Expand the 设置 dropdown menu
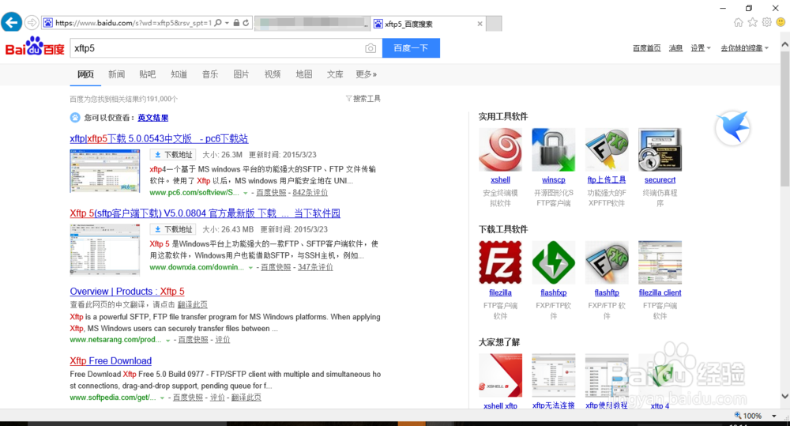This screenshot has height=426, width=790. pos(709,48)
